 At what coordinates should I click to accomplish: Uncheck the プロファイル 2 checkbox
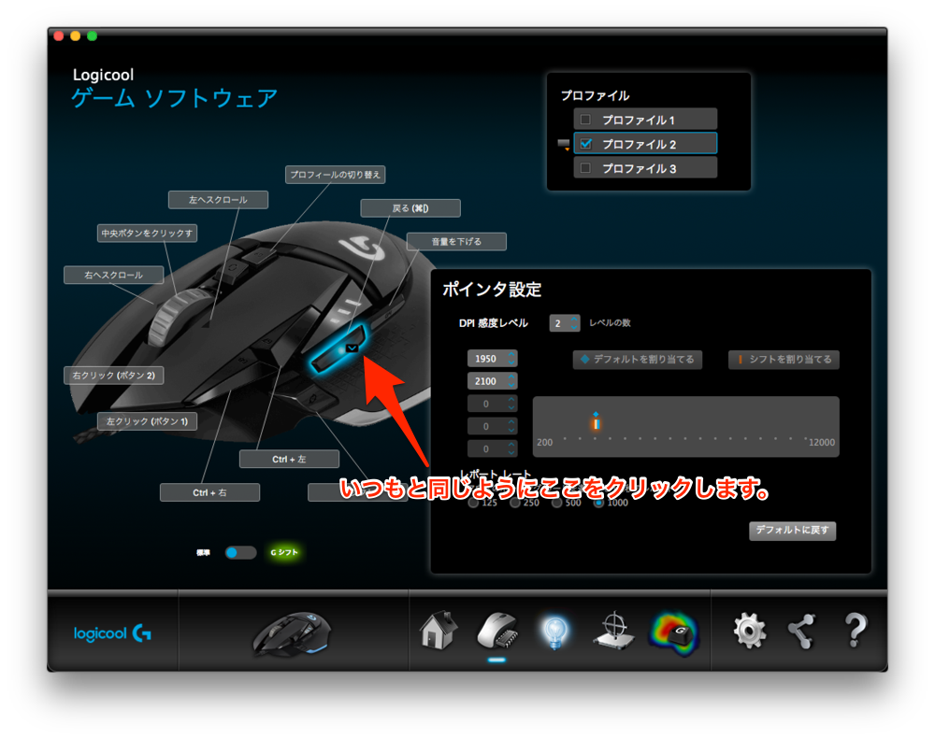click(x=585, y=144)
